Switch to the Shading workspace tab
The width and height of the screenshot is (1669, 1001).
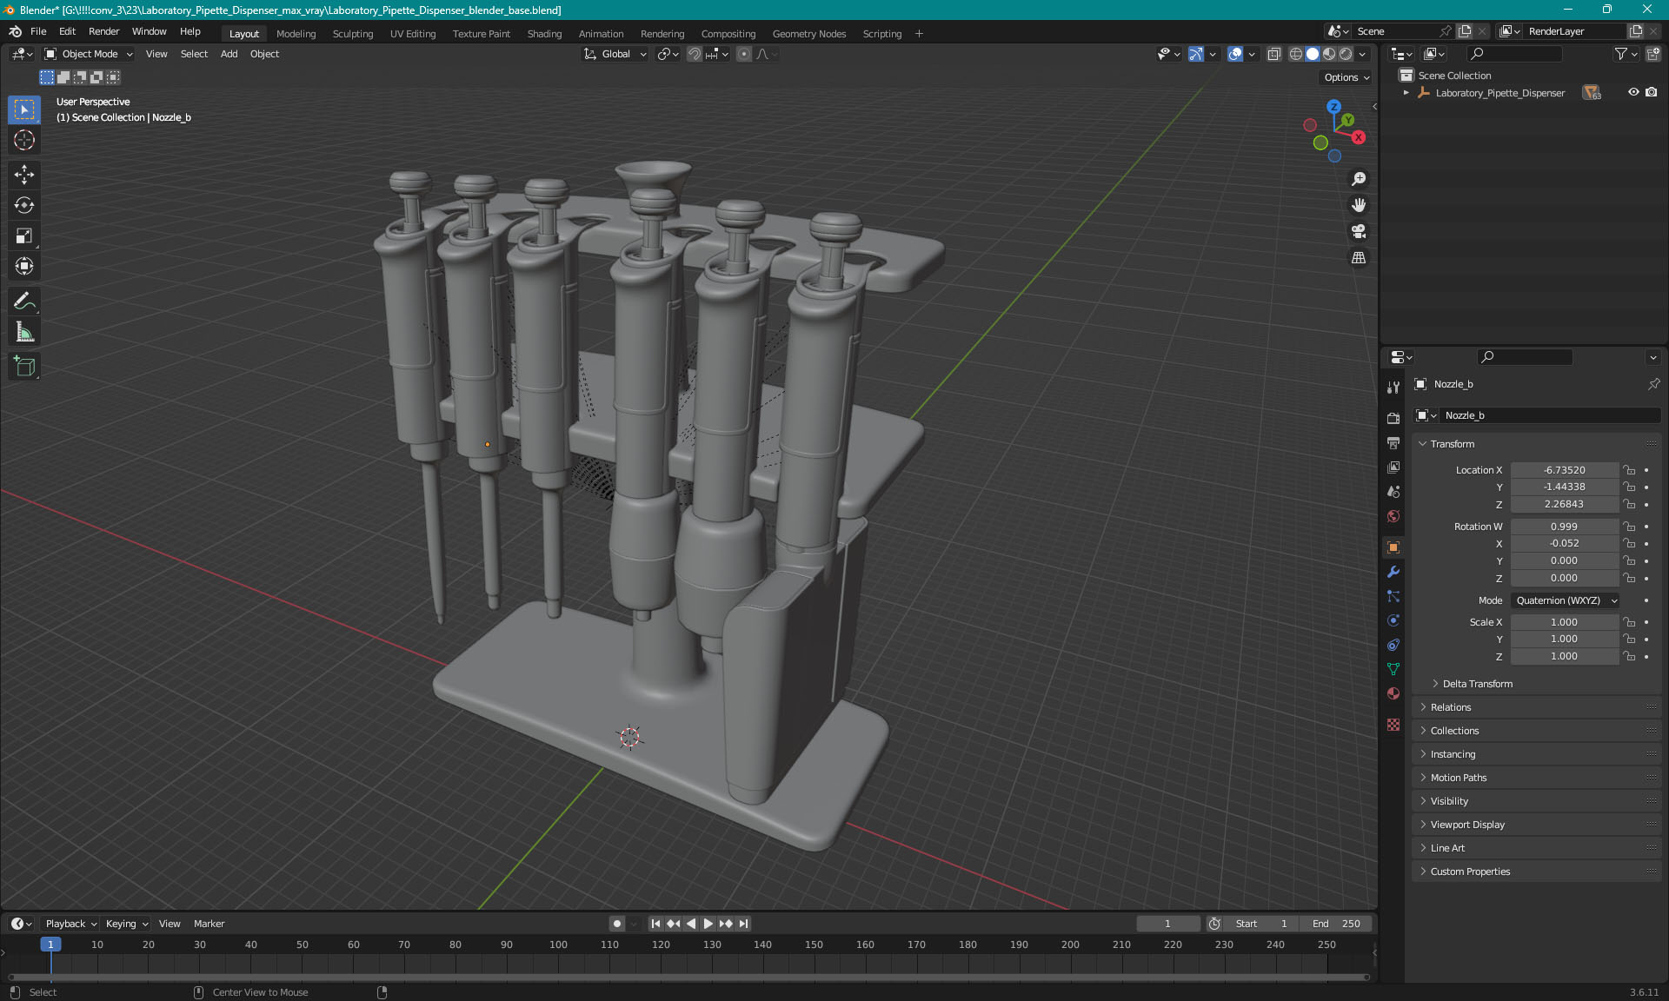pyautogui.click(x=543, y=32)
